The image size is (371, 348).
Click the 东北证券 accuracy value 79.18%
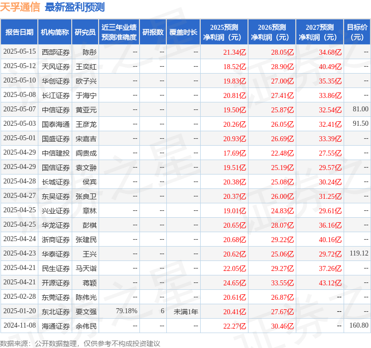coord(126,311)
